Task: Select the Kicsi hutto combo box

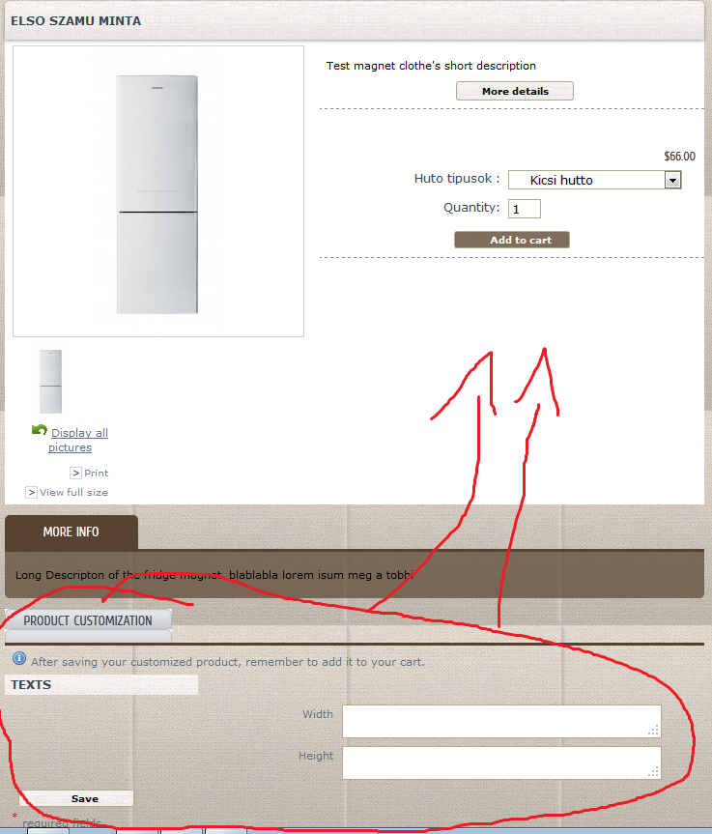Action: click(x=594, y=180)
